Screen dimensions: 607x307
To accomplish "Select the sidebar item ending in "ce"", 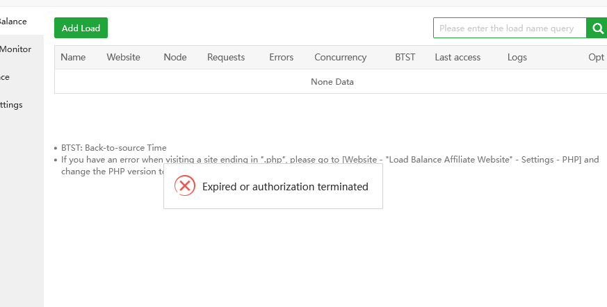I will [x=6, y=77].
